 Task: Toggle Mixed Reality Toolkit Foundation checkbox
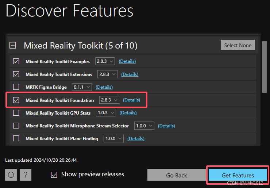click(x=16, y=100)
